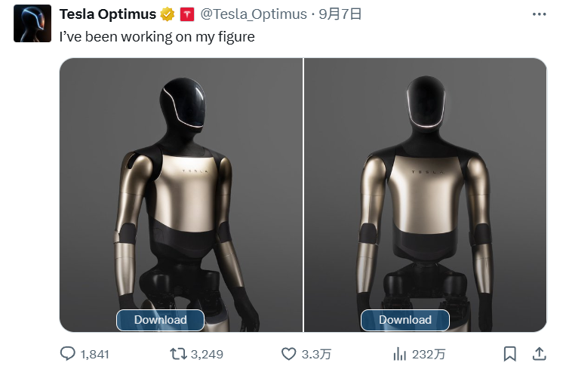
Task: Click the share upload arrow icon
Action: tap(540, 353)
